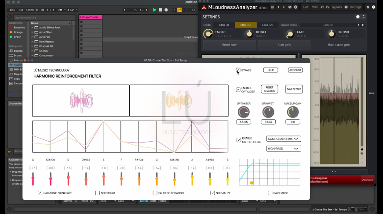Click the MAKEUP GAIN value field
Screen dimensions: 383x214
292,122
